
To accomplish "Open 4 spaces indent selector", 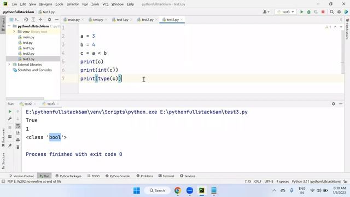I will click(x=283, y=182).
